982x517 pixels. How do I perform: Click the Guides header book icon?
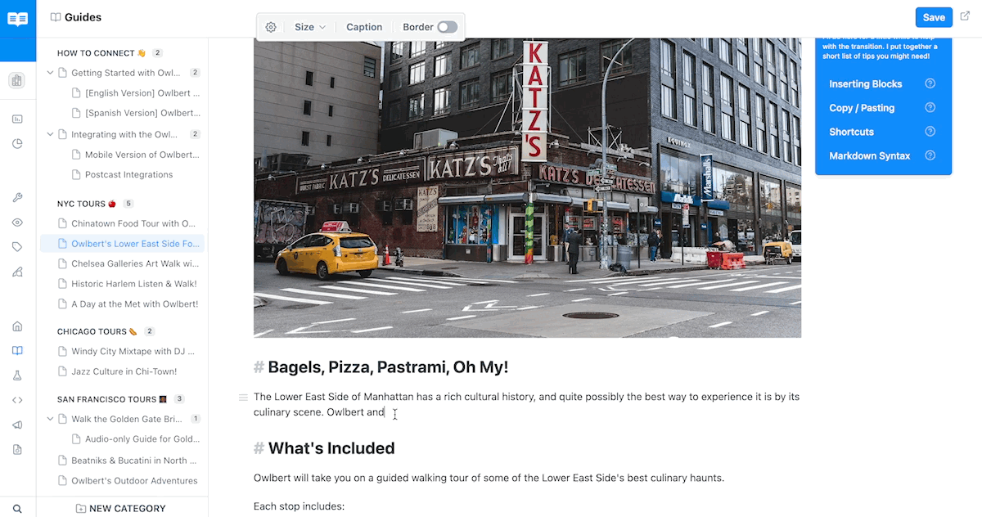(56, 17)
